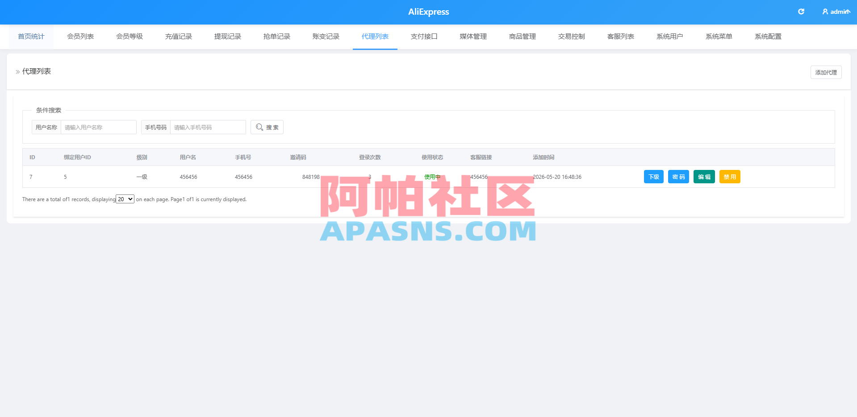Click the 密码 button for agent 456456

coord(678,177)
